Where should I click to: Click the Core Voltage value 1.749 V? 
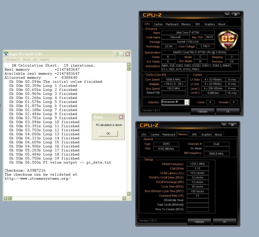pyautogui.click(x=205, y=46)
